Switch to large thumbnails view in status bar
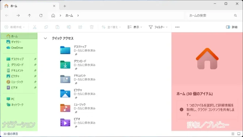This screenshot has height=137, width=243. click(239, 134)
